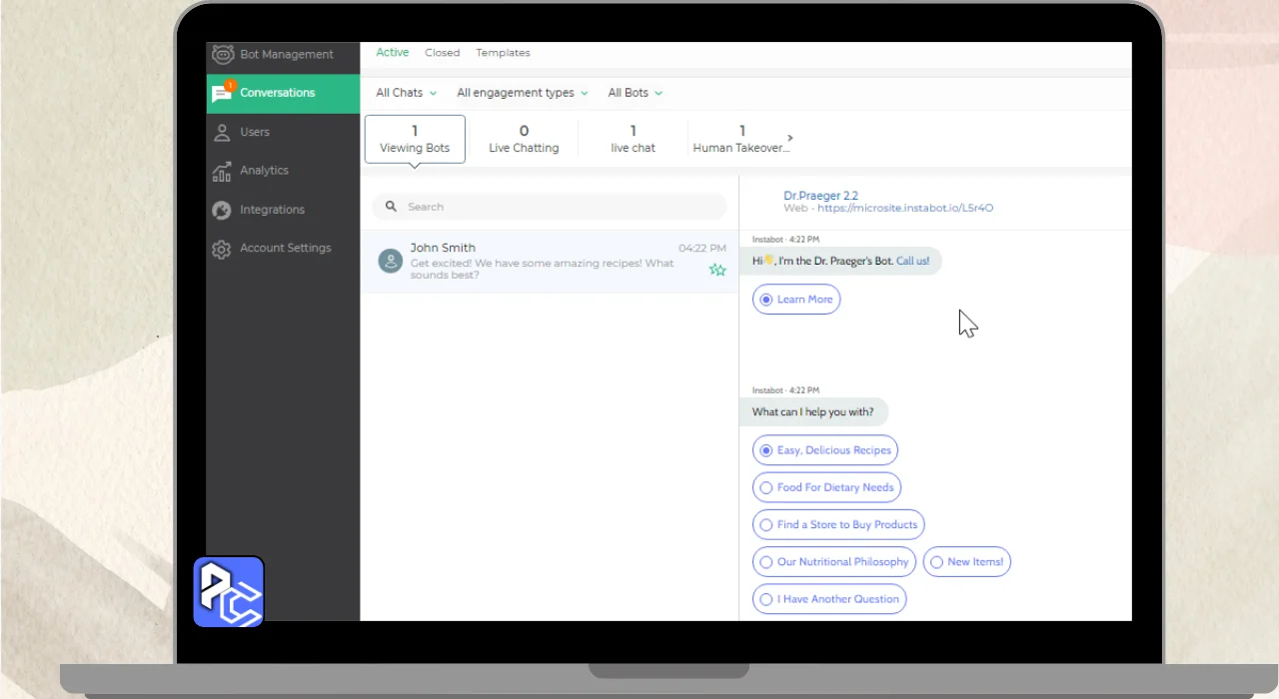
Task: Open Conversations menu item
Action: point(283,93)
